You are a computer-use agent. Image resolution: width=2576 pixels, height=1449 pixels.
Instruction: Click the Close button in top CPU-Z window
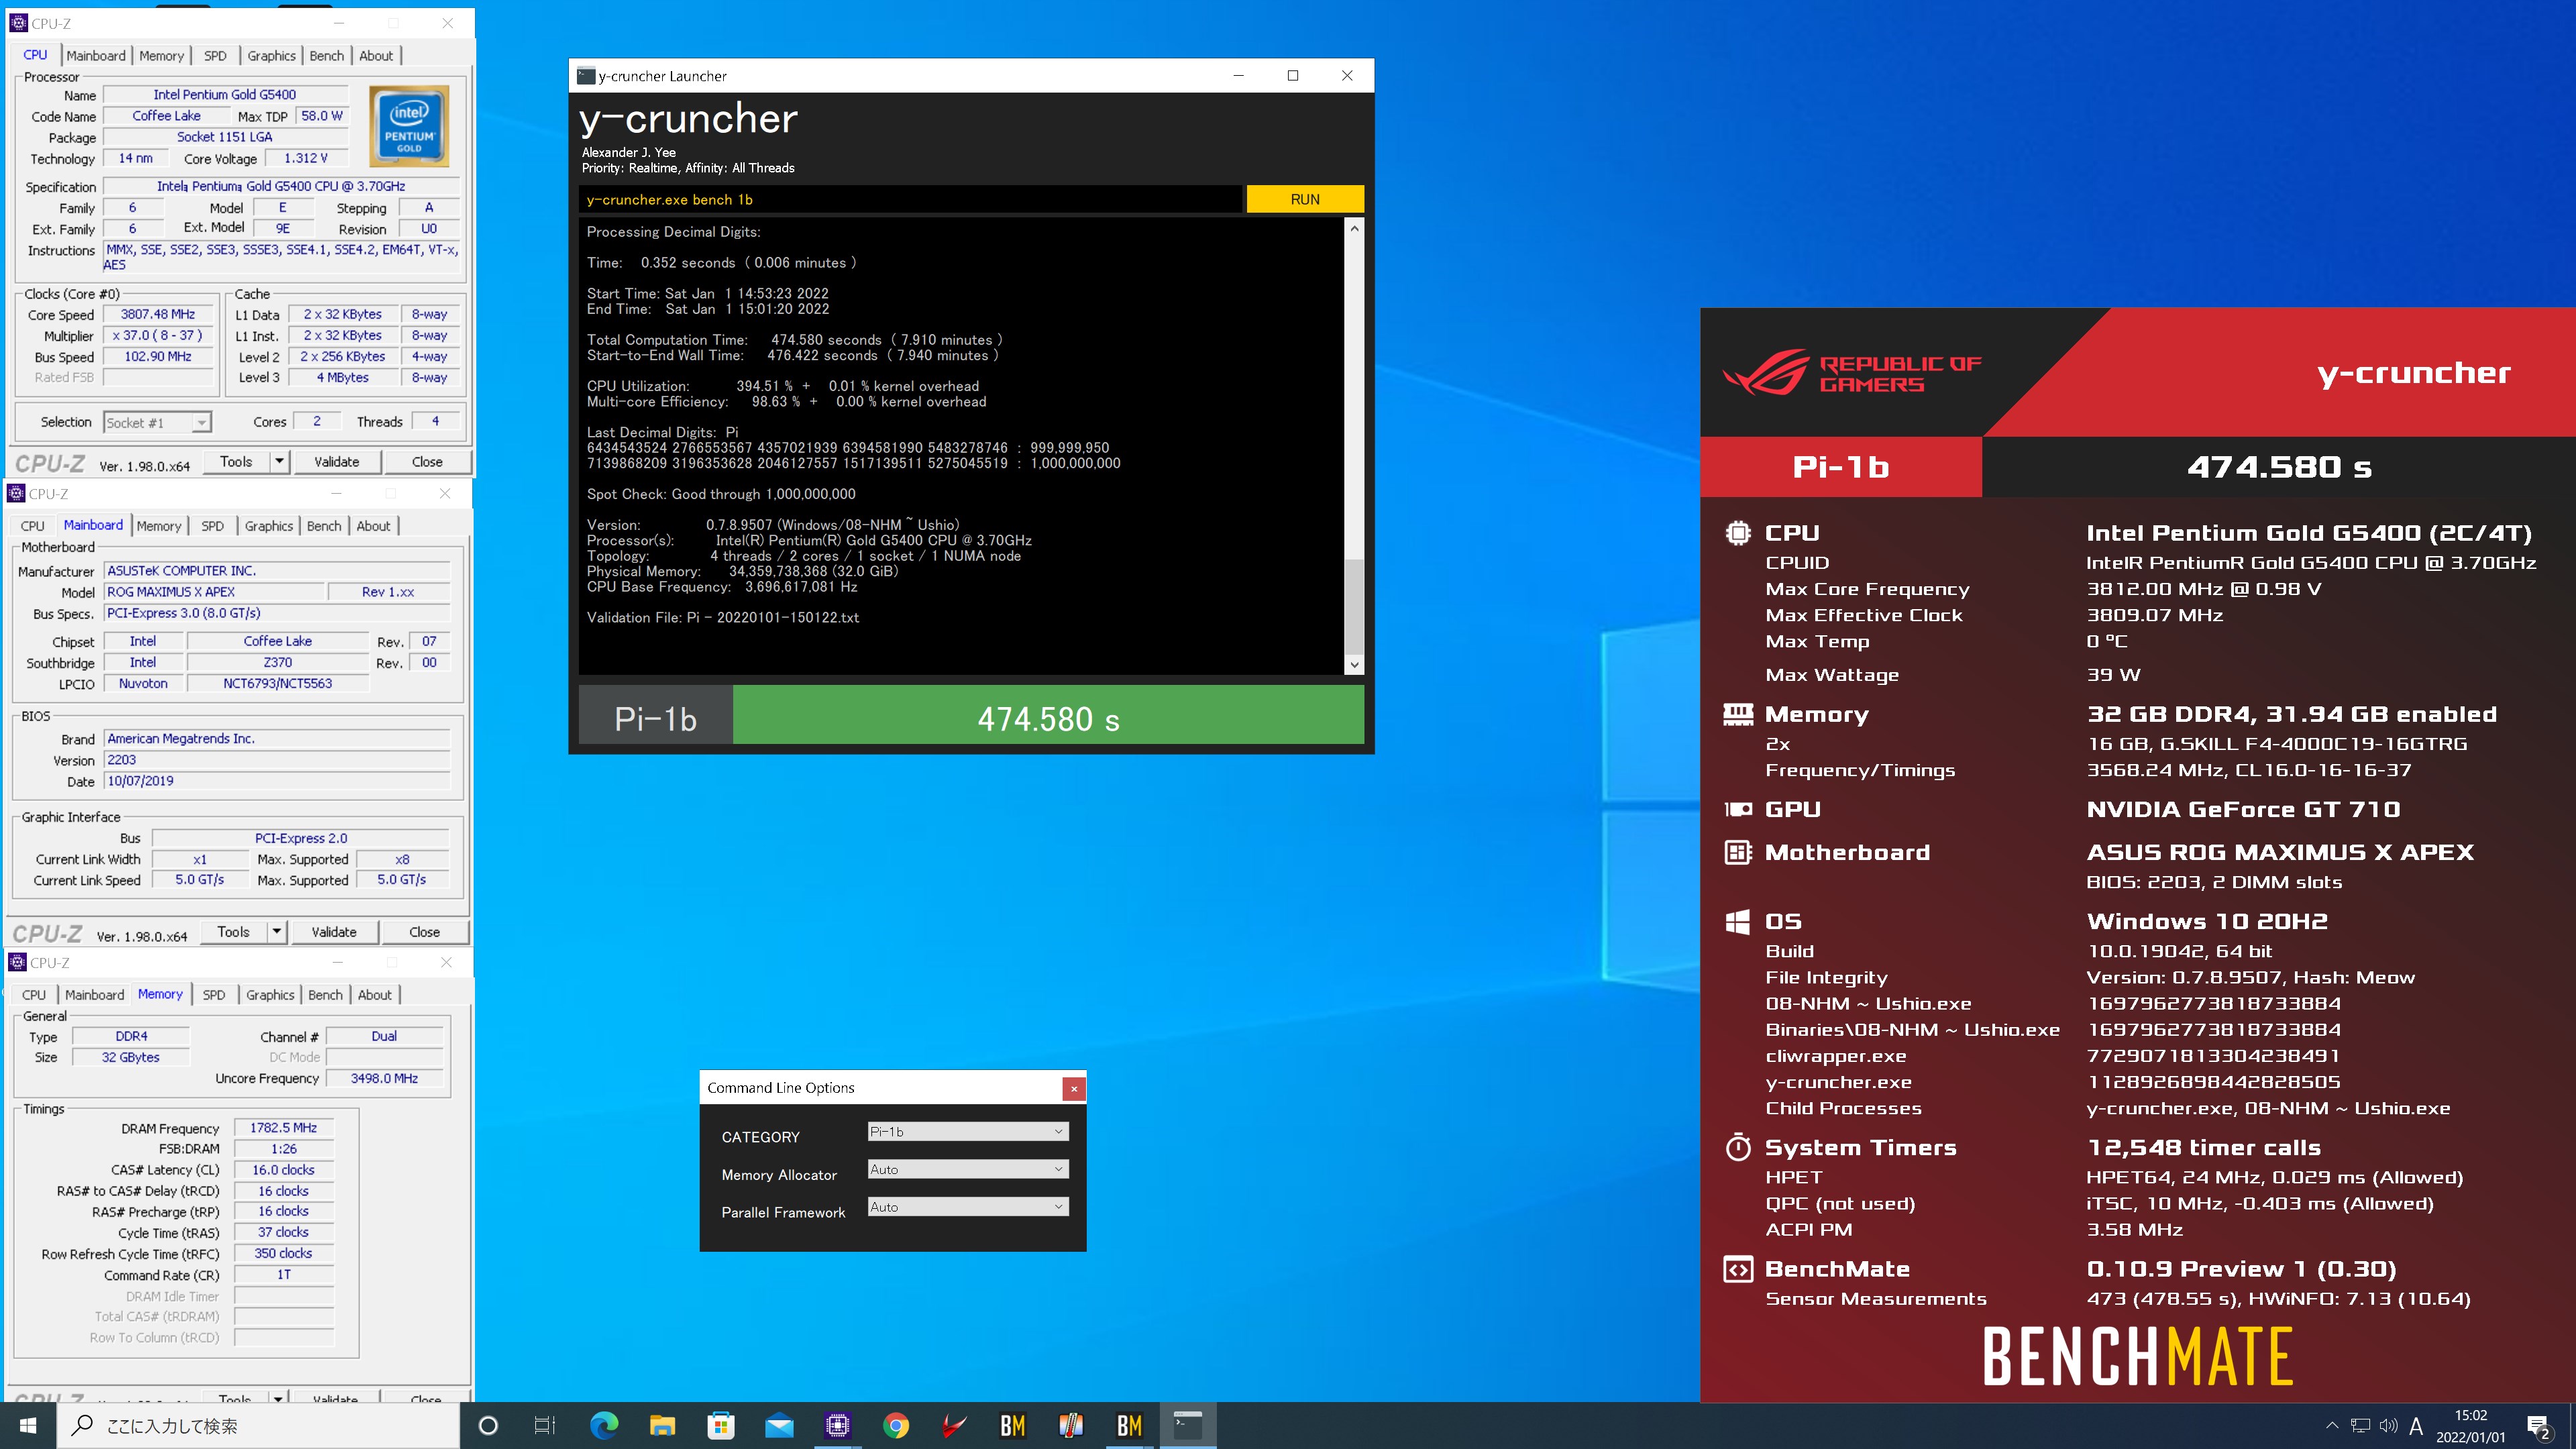[427, 462]
